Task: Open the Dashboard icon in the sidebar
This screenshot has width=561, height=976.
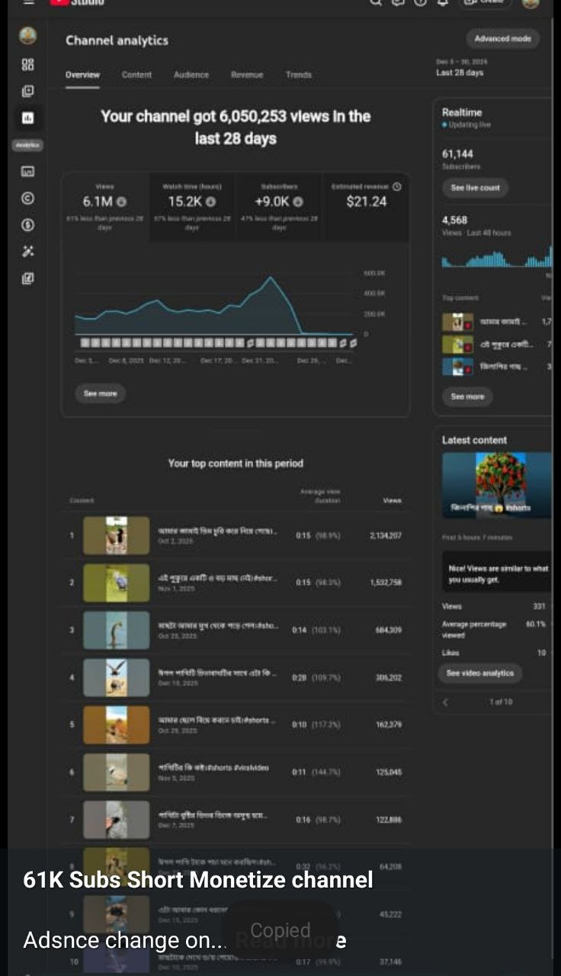Action: [x=27, y=65]
